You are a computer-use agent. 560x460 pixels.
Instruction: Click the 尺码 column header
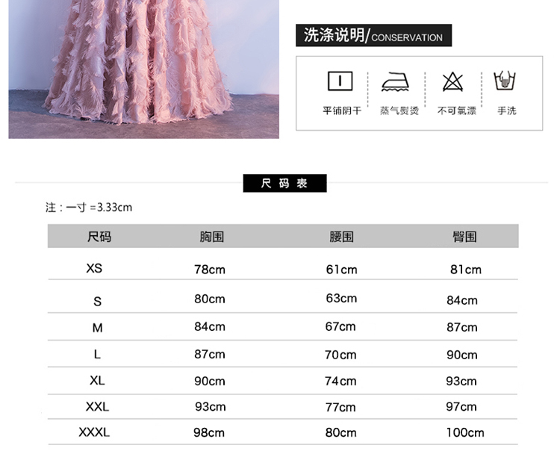99,237
